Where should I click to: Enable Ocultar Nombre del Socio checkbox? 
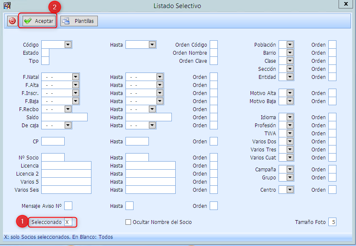128,222
